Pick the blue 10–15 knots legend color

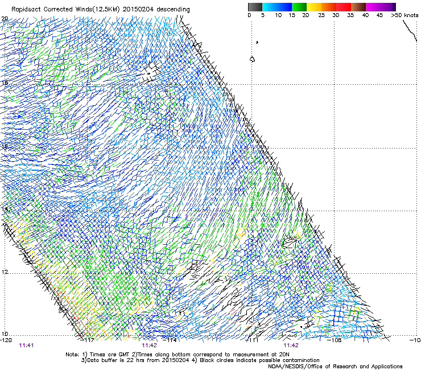284,7
